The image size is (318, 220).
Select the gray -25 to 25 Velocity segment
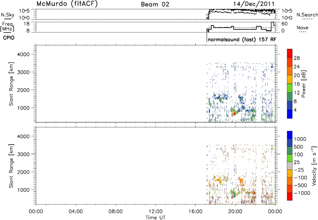(x=290, y=166)
